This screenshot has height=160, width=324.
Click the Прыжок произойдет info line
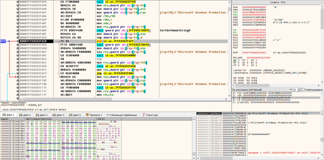pyautogui.click(x=13, y=103)
